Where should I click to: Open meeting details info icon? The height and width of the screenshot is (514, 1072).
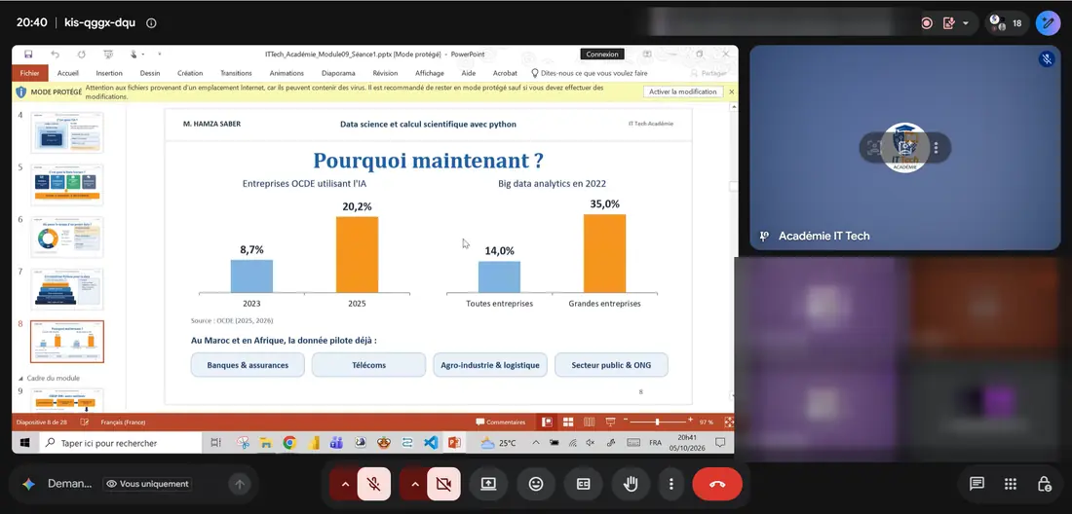(152, 23)
